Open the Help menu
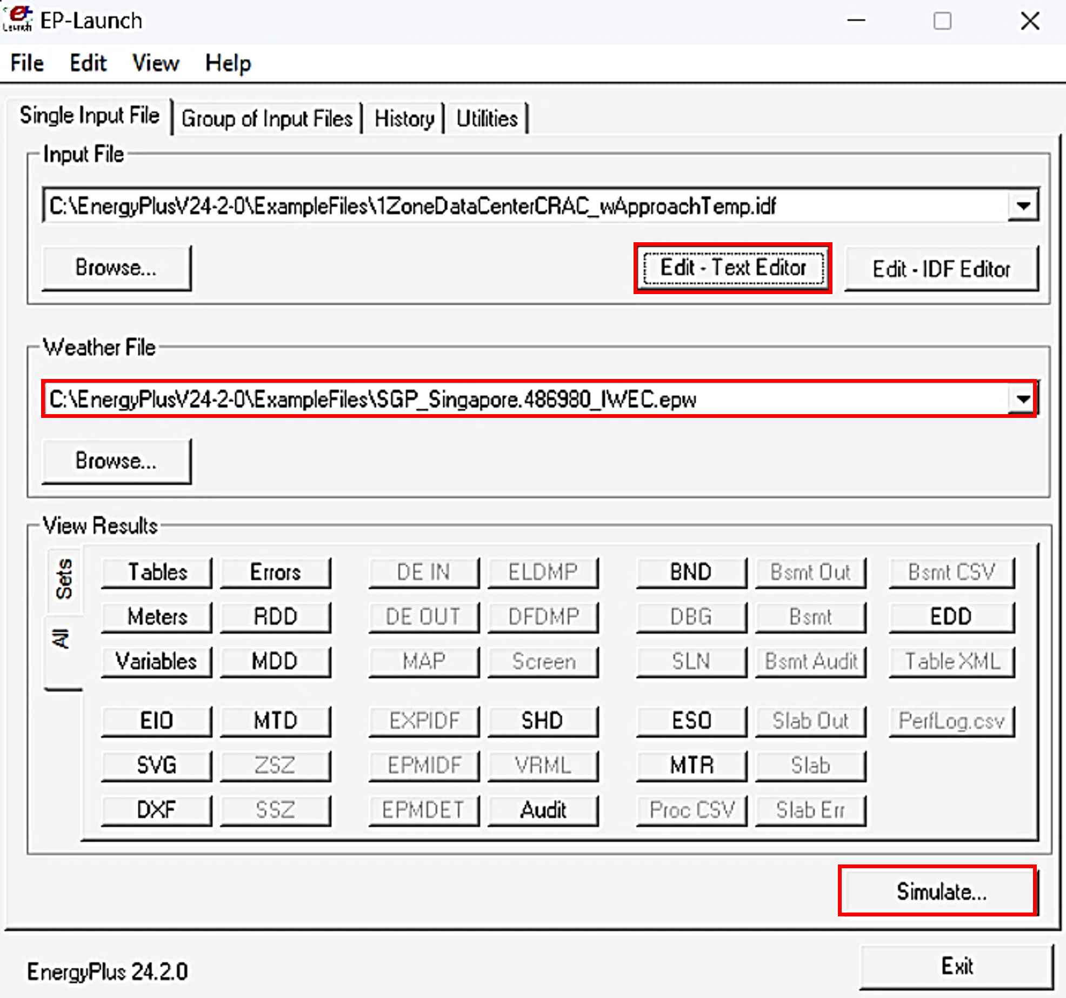Screen dimensions: 1066x998 coord(228,63)
